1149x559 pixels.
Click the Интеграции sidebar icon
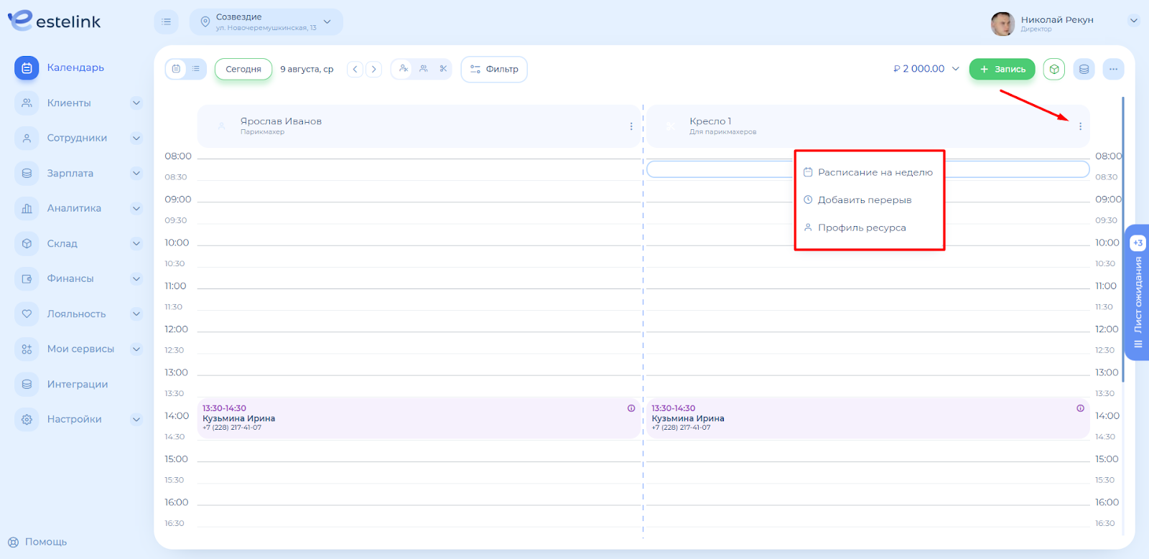(x=27, y=384)
